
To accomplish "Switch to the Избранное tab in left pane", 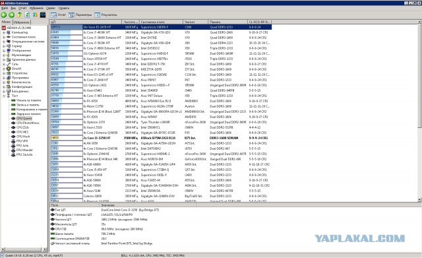I will pos(22,22).
